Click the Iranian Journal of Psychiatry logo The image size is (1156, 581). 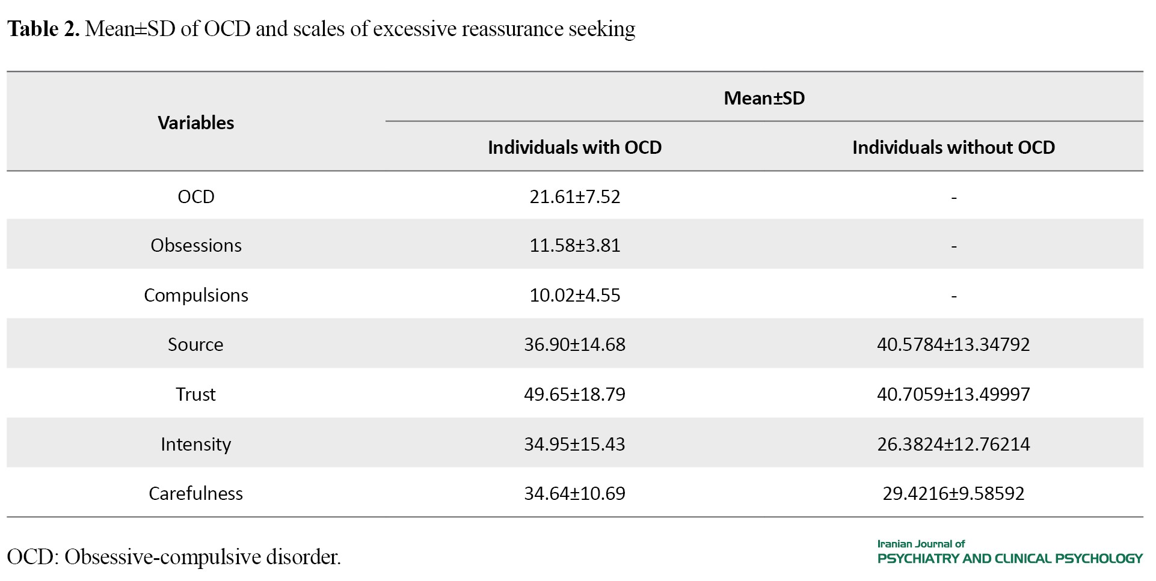point(1009,552)
